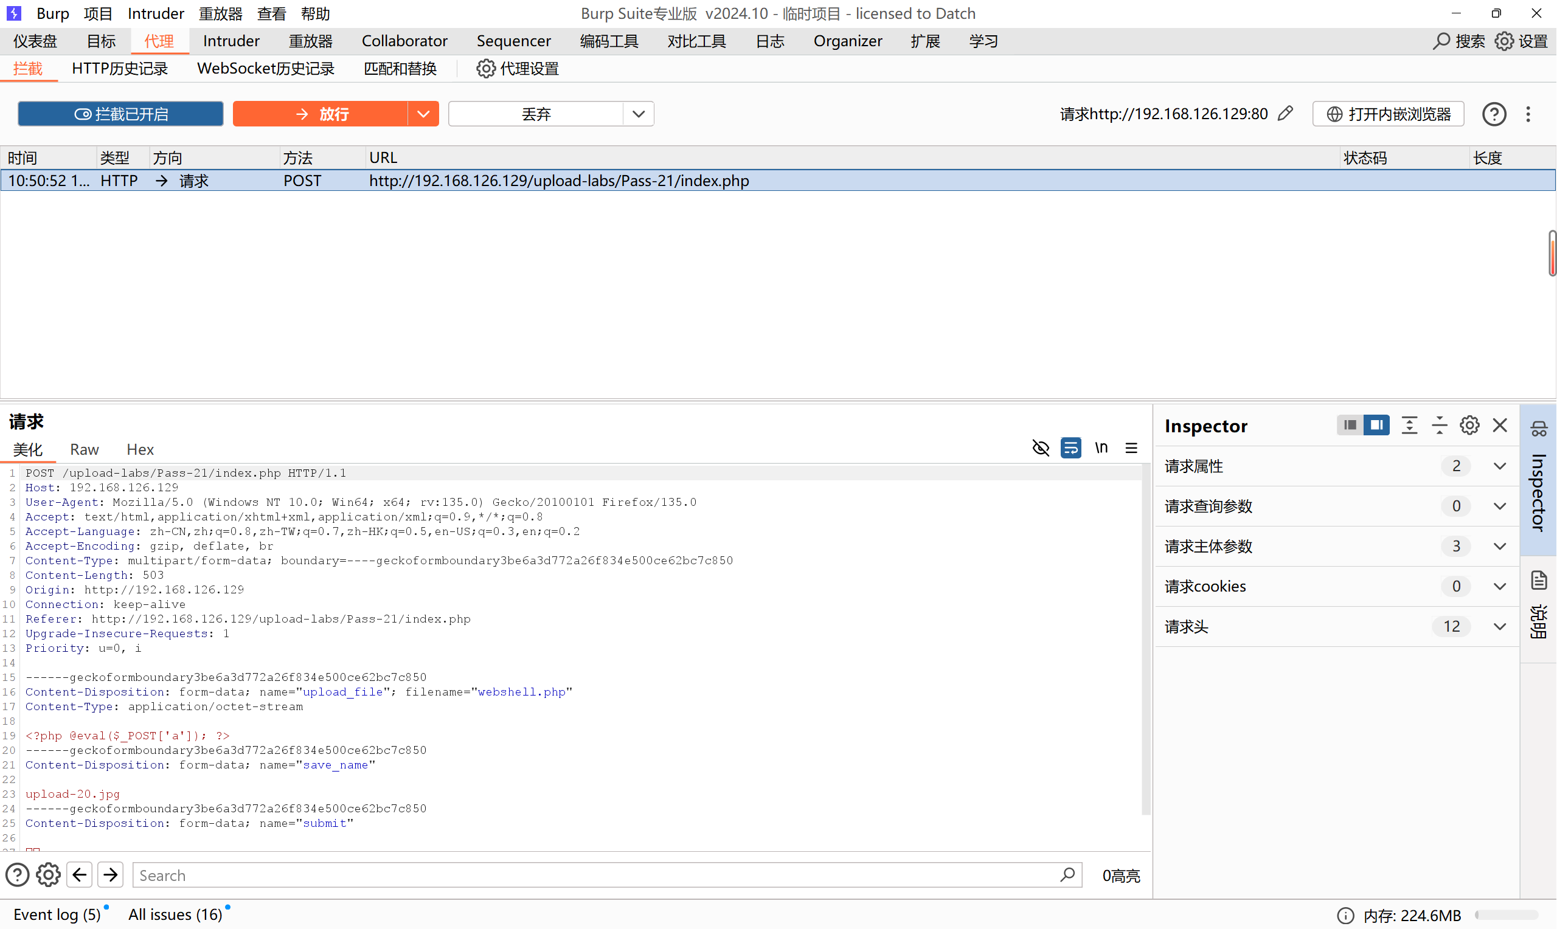1557x929 pixels.
Task: Click the Open embedded browser button
Action: pos(1388,114)
